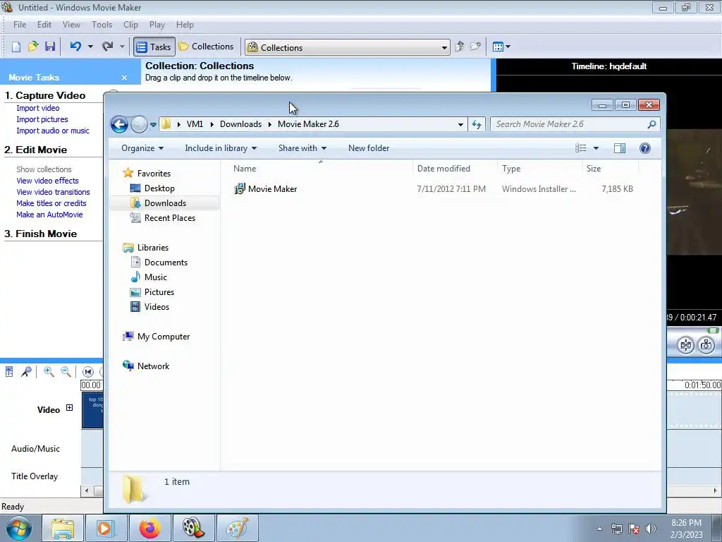Open Network in navigation pane
The height and width of the screenshot is (542, 722).
click(x=153, y=366)
